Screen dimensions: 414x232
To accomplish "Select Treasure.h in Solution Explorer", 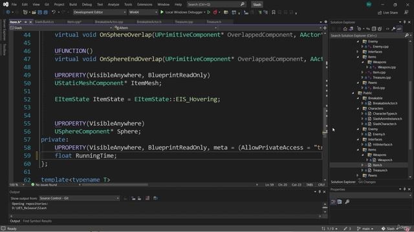I will pyautogui.click(x=380, y=170).
